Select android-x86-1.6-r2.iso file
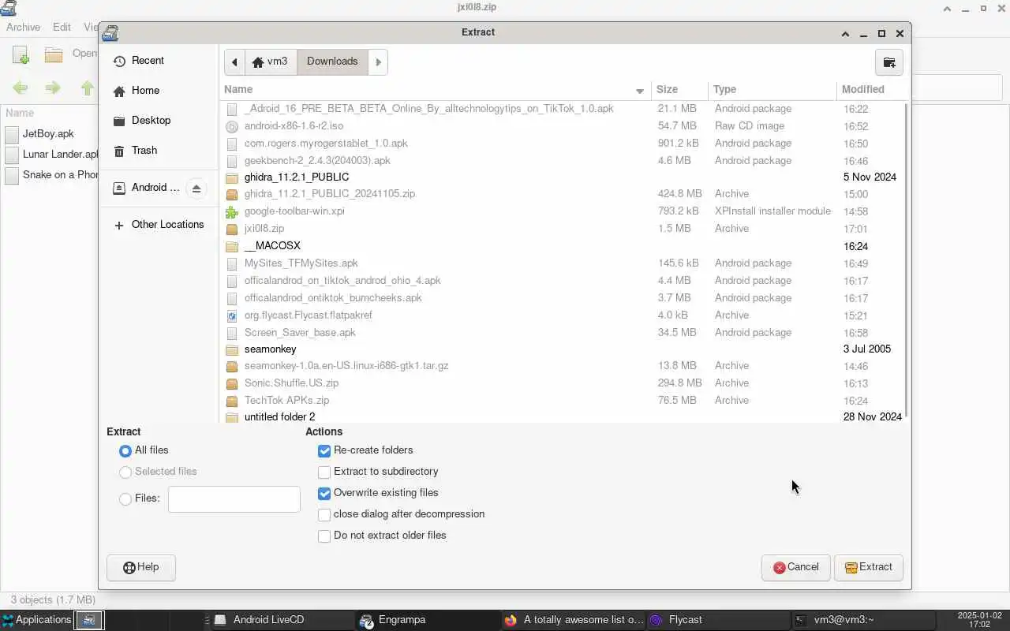This screenshot has height=631, width=1010. 563,126
